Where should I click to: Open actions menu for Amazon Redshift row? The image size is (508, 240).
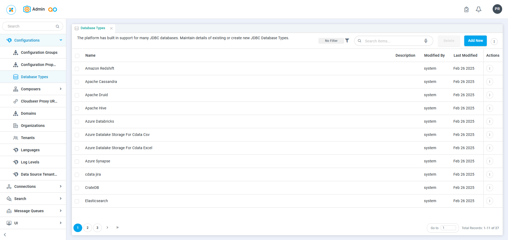click(x=490, y=69)
